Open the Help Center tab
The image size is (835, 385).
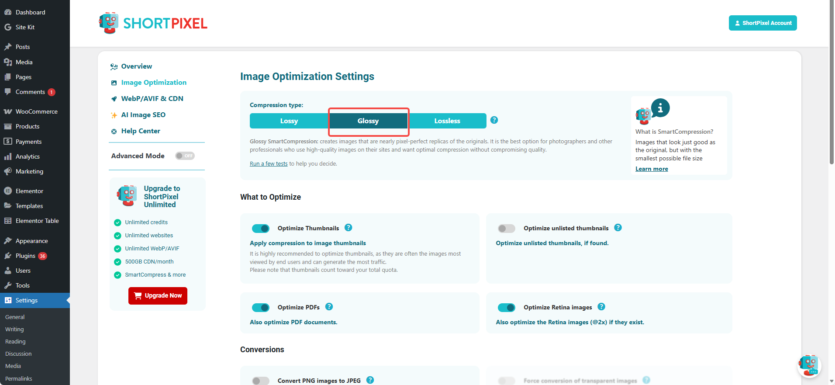(141, 131)
